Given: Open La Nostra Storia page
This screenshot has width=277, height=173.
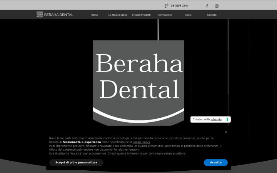Looking at the screenshot, I should coord(118,15).
